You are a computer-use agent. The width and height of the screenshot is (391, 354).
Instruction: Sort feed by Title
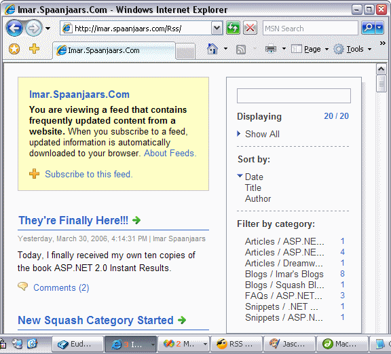(253, 188)
